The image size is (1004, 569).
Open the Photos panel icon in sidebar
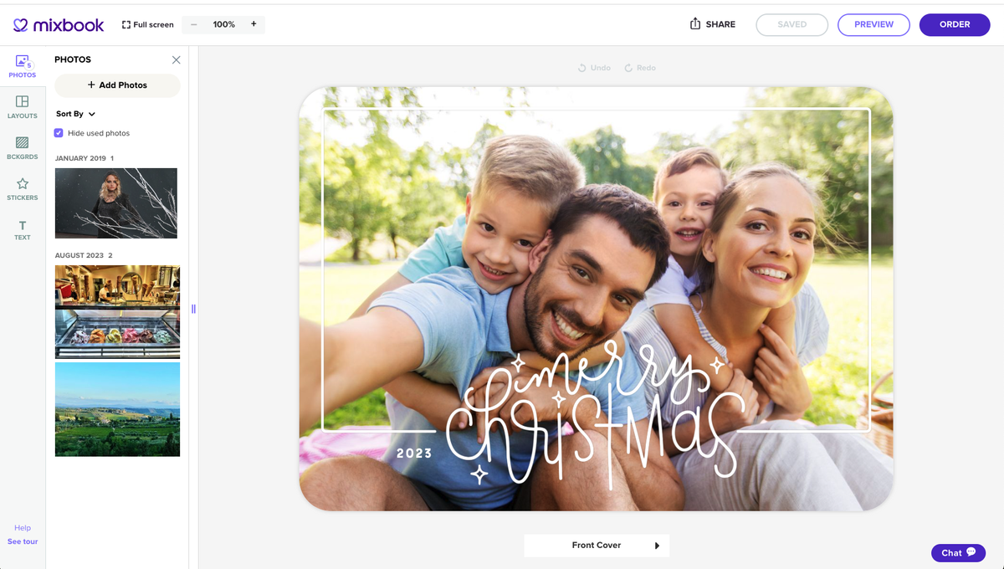pyautogui.click(x=22, y=66)
